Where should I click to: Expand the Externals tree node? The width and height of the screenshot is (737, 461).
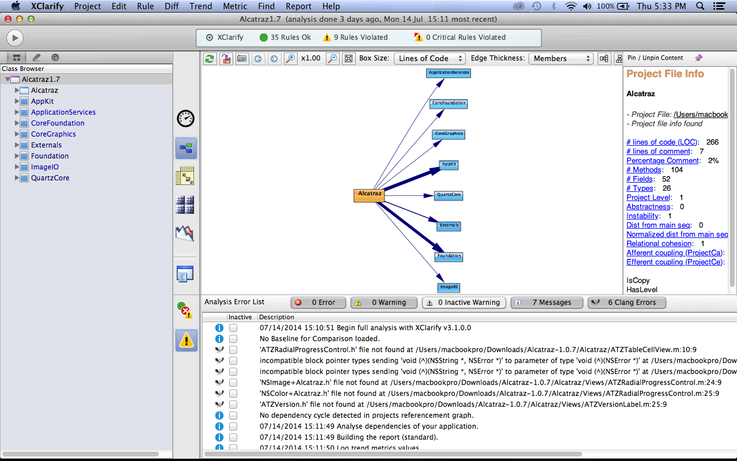(17, 145)
